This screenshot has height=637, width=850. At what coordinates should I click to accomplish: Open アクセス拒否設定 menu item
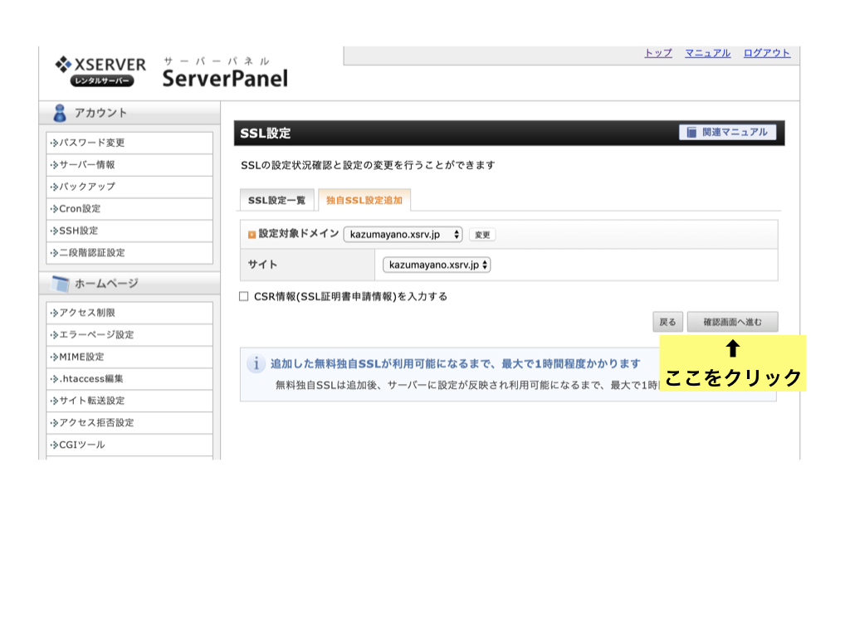[129, 422]
